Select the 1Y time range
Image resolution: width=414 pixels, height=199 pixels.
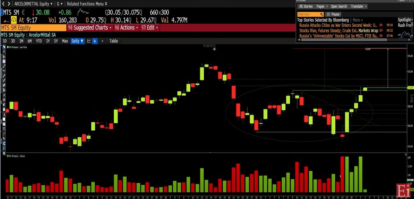pos(48,41)
